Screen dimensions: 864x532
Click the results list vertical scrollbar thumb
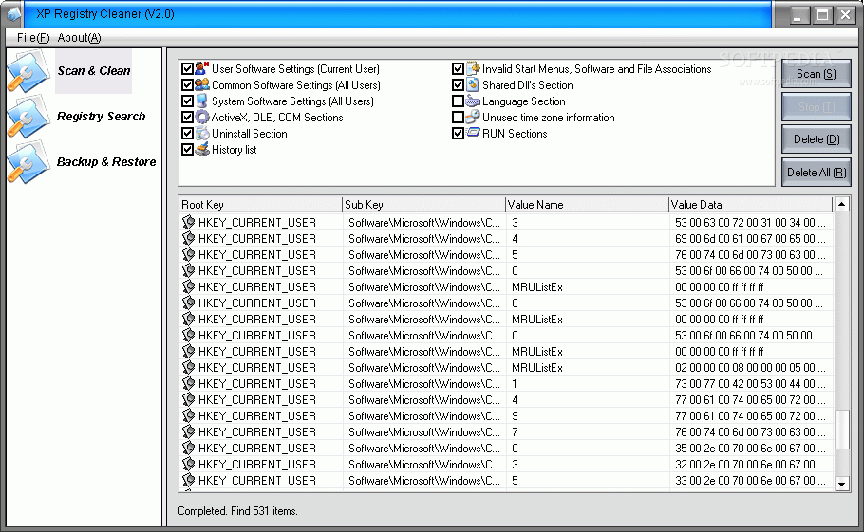pyautogui.click(x=841, y=430)
